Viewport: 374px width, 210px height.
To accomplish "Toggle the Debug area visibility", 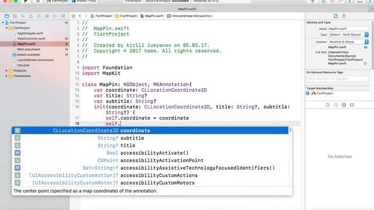I will point(360,1).
